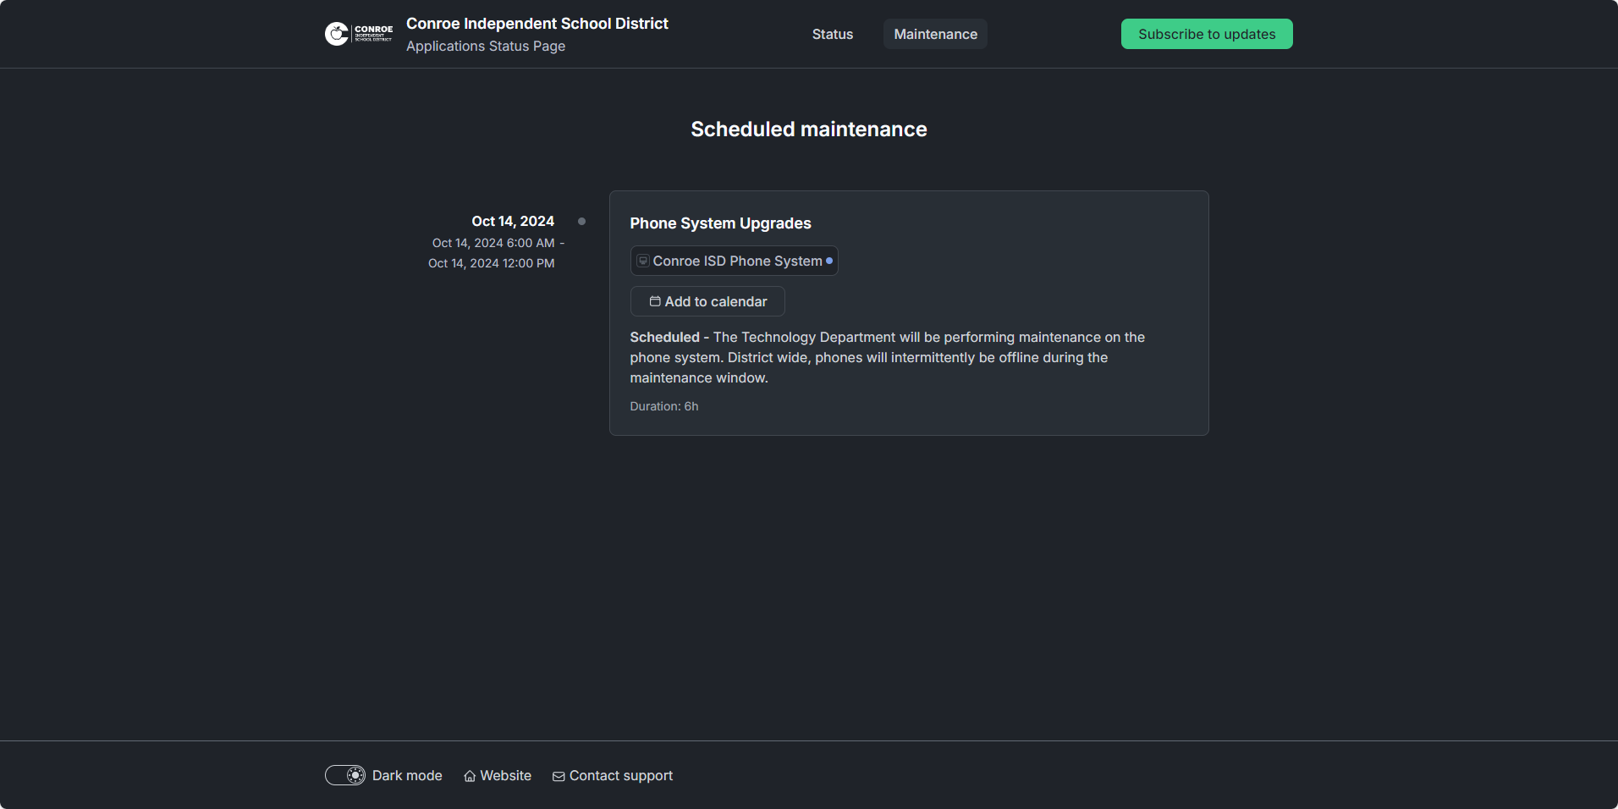Click the Applications Status Page subtitle
The image size is (1618, 809).
click(485, 46)
